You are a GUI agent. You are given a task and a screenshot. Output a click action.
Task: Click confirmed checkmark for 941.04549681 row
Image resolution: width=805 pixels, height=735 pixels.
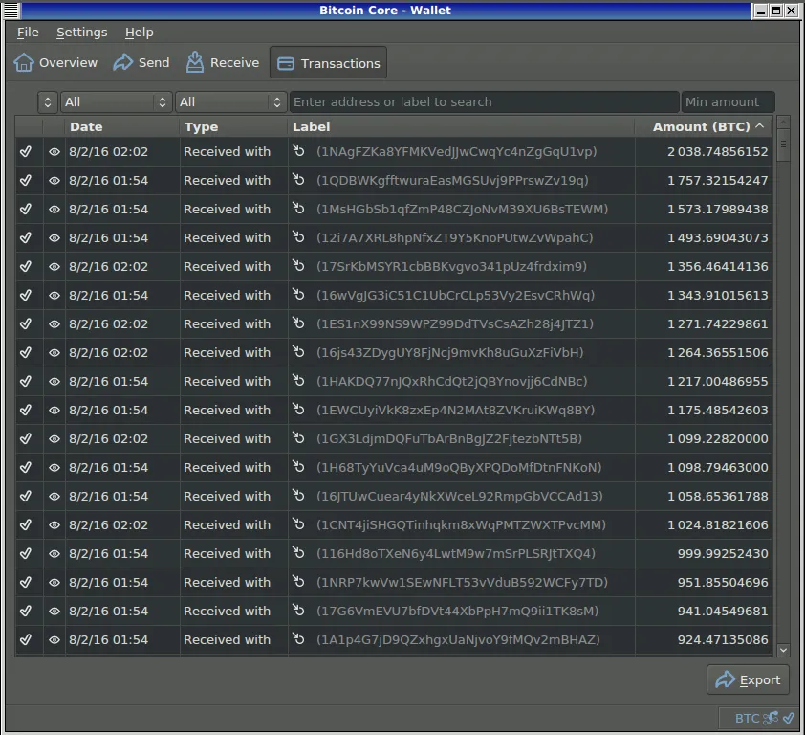tap(26, 612)
